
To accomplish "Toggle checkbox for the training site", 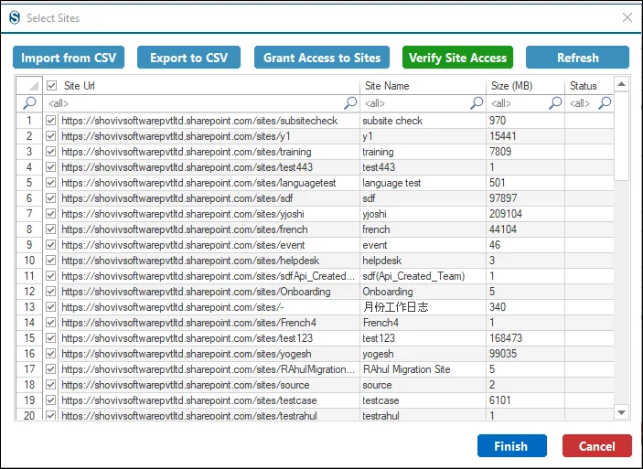I will tap(50, 152).
